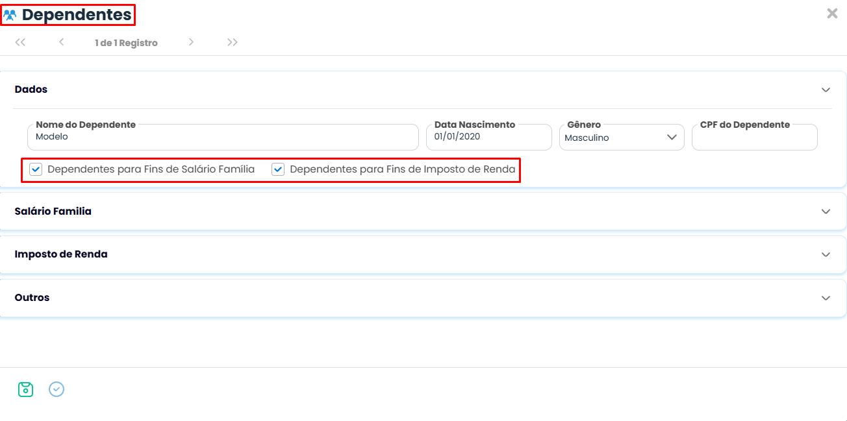The height and width of the screenshot is (421, 847).
Task: Go to previous record arrow
Action: tap(61, 42)
